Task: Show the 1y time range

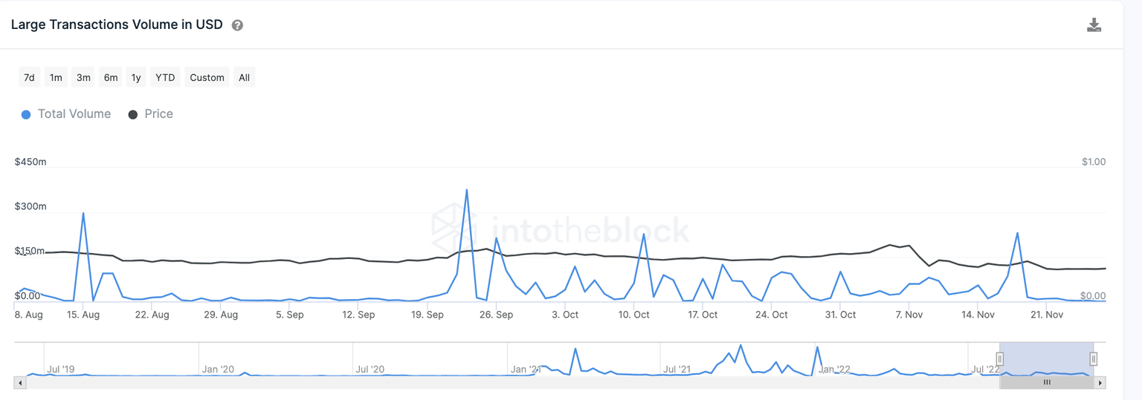Action: 136,77
